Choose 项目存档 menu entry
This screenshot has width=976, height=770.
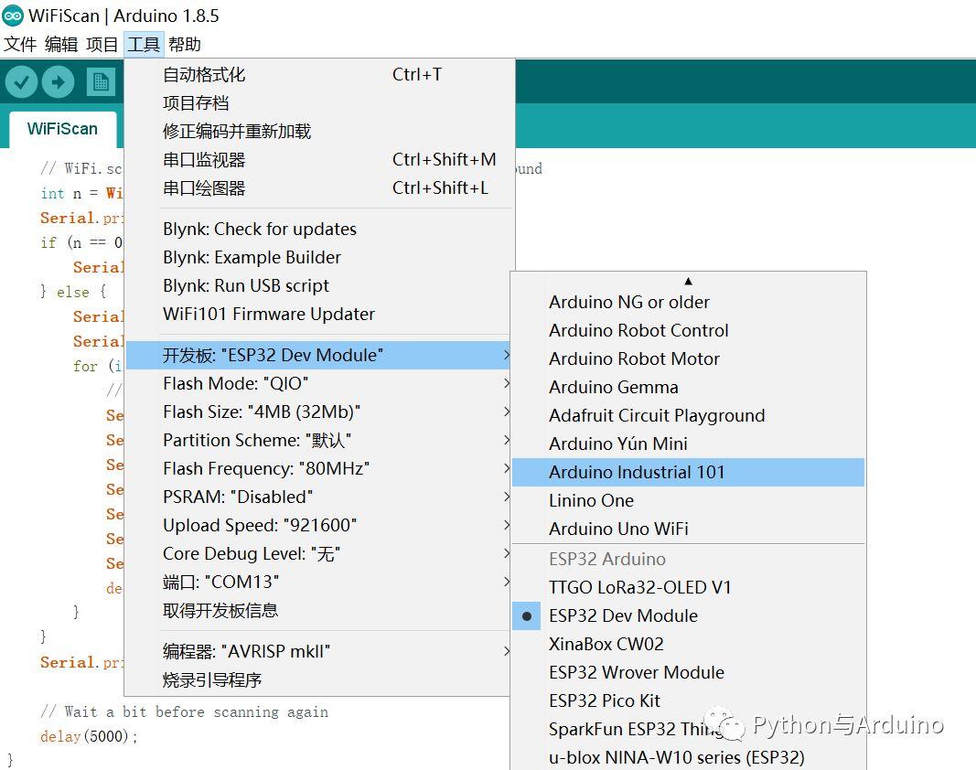(x=319, y=103)
